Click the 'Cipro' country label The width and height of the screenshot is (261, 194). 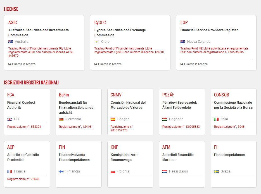click(105, 42)
